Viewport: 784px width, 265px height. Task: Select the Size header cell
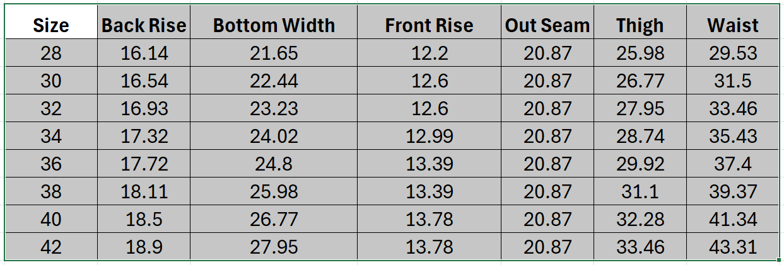tap(51, 26)
